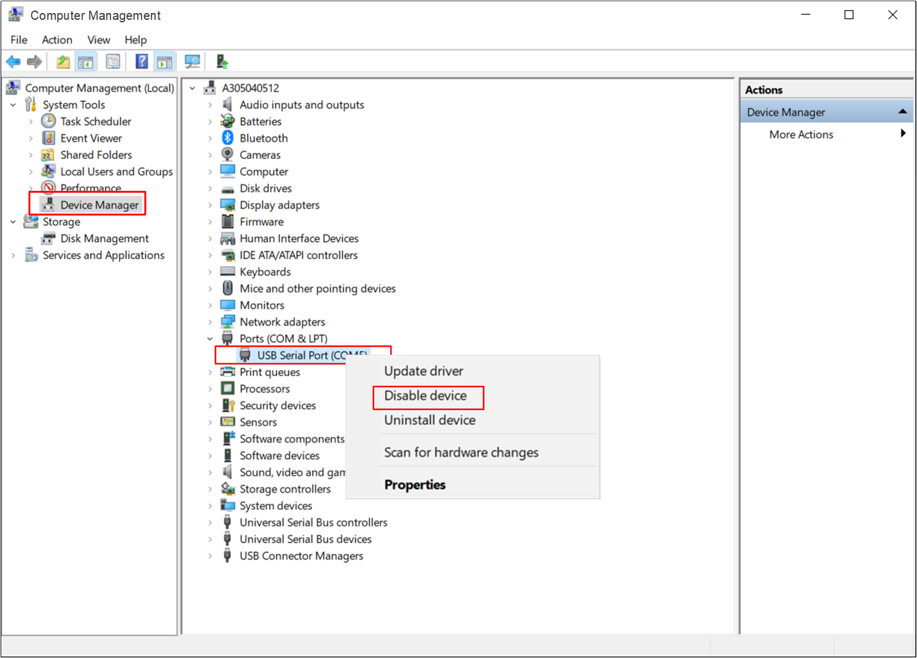Image resolution: width=917 pixels, height=658 pixels.
Task: Click the Up one level folder icon
Action: (63, 61)
